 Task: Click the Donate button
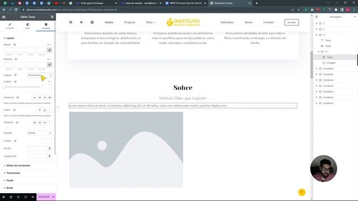coord(291,22)
